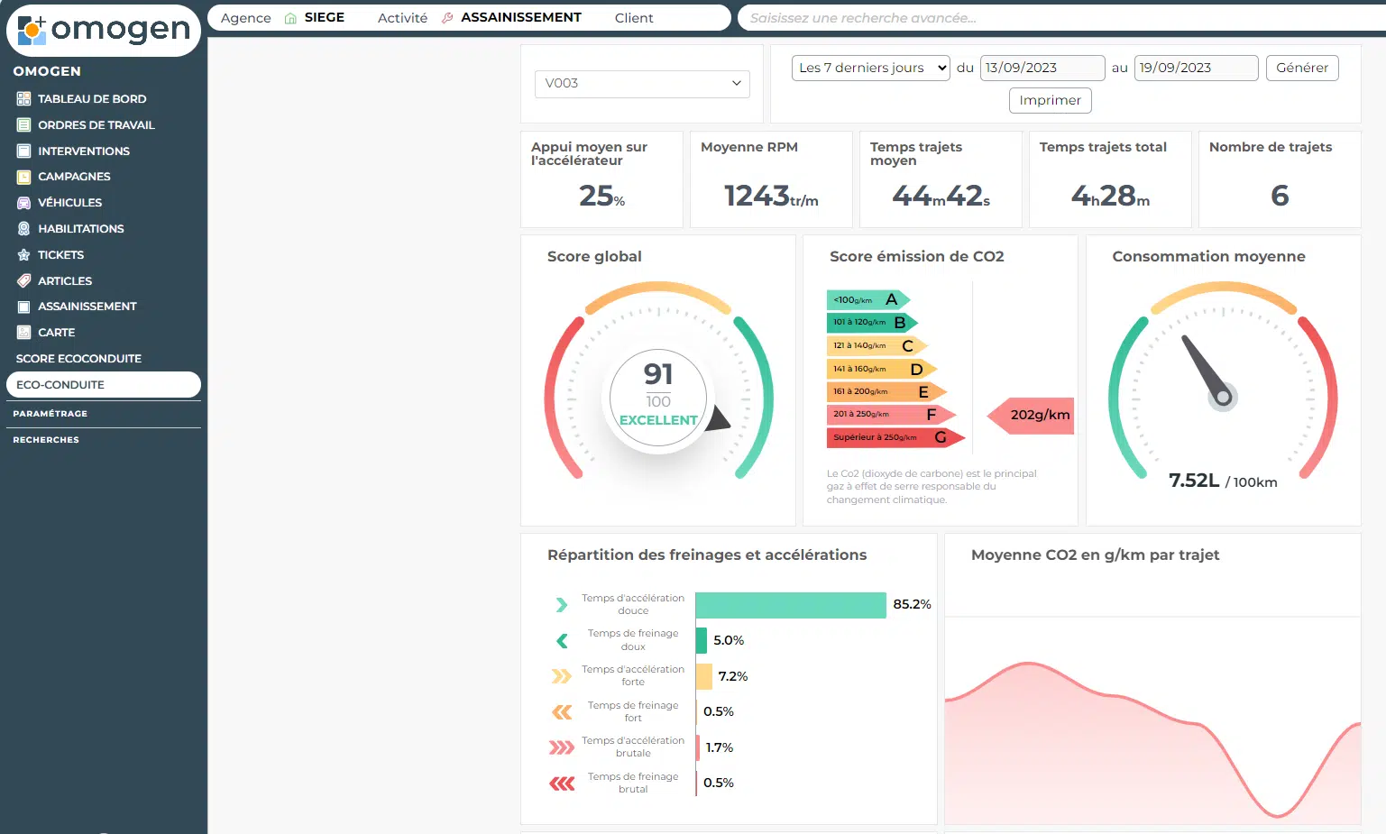Click the Tableau de bord sidebar icon
Image resolution: width=1386 pixels, height=834 pixels.
tap(23, 99)
